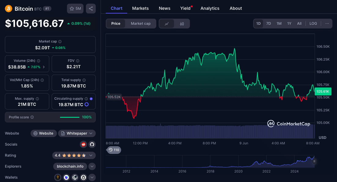Open the fourth wallet icon with lock
Image resolution: width=337 pixels, height=182 pixels.
[83, 177]
